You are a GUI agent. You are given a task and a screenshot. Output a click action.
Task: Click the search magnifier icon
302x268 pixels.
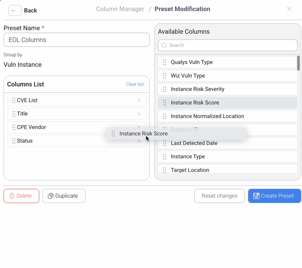pos(164,45)
